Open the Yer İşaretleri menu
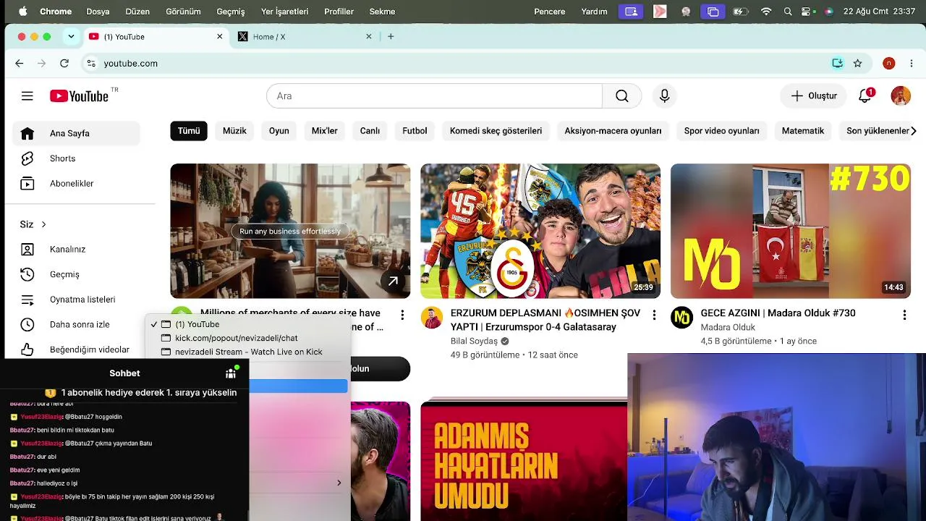Screen dimensions: 926x521 coord(284,12)
